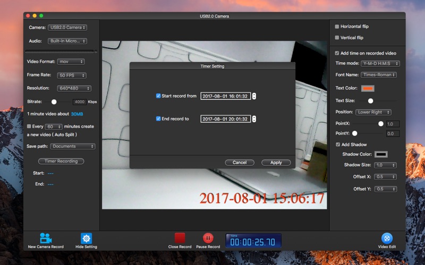
Task: Open the auto split minutes dropdown showing 60
Action: click(54, 127)
